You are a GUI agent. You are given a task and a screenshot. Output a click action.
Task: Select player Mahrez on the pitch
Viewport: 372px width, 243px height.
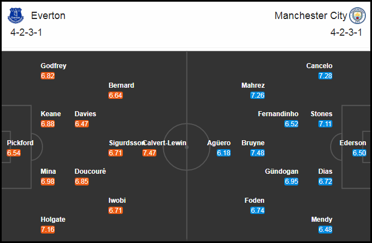pos(253,85)
